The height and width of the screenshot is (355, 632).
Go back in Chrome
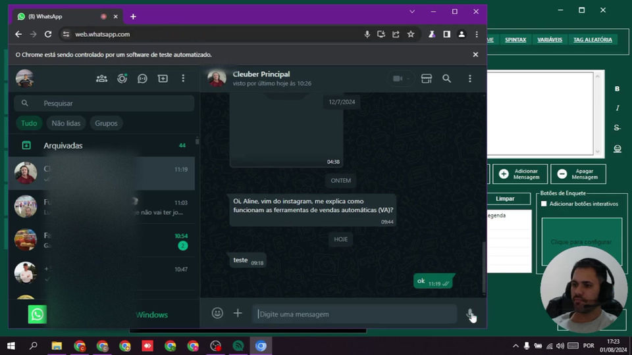(x=18, y=34)
